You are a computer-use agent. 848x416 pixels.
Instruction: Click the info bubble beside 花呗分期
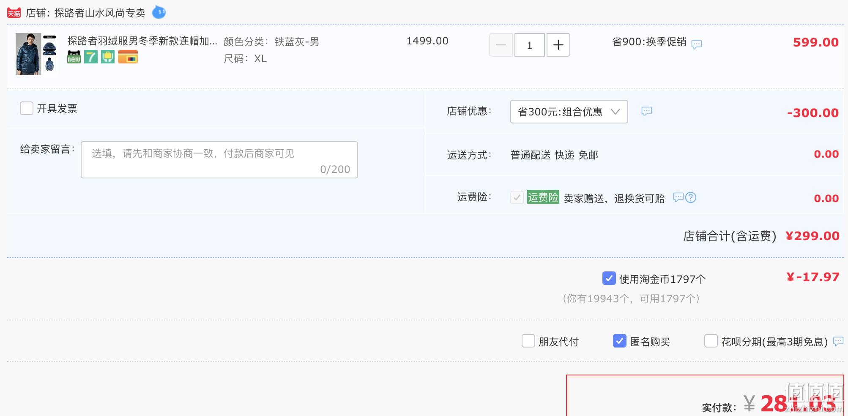click(x=838, y=341)
